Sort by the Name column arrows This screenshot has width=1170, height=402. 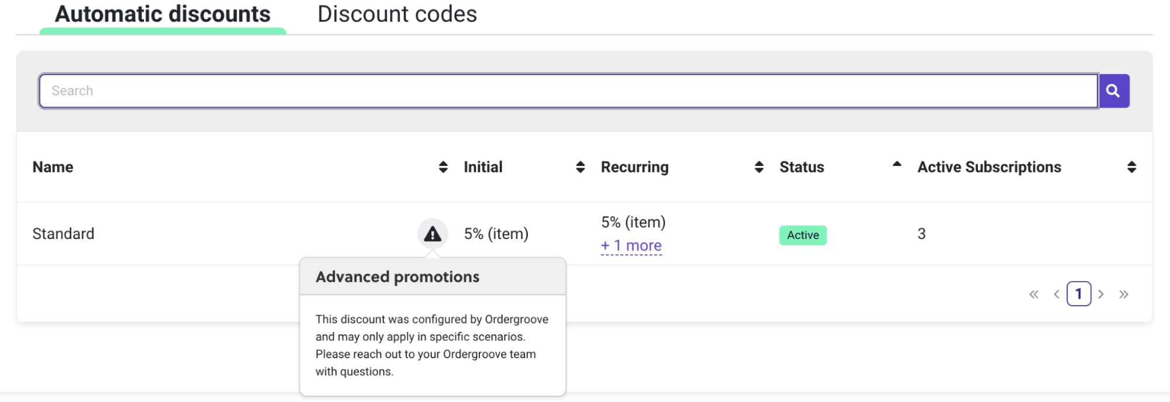click(x=443, y=167)
